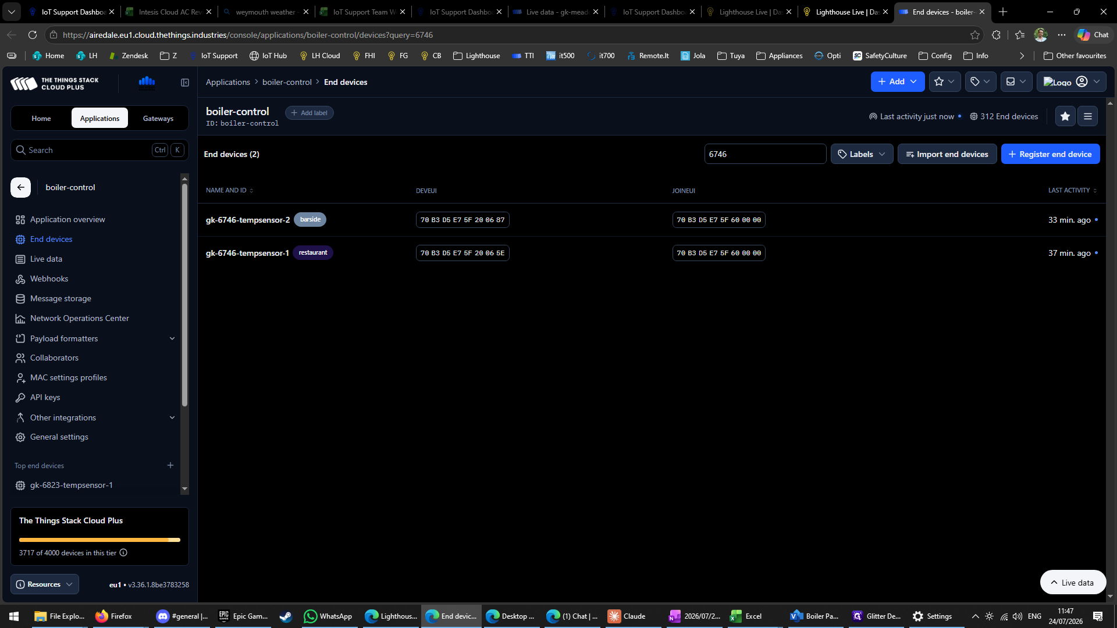
Task: Toggle the bookmark star for boiler-control
Action: 1065,116
